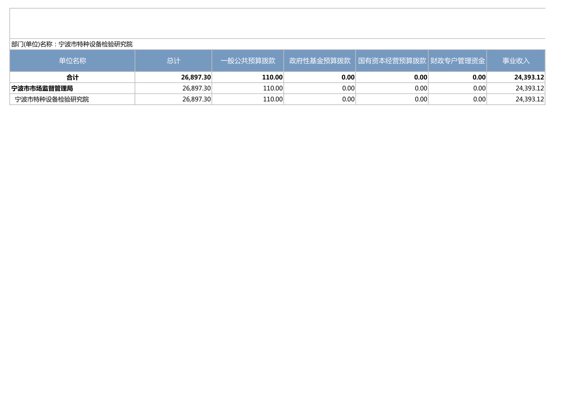Select the 总计 column header
The height and width of the screenshot is (408, 577).
pos(173,61)
